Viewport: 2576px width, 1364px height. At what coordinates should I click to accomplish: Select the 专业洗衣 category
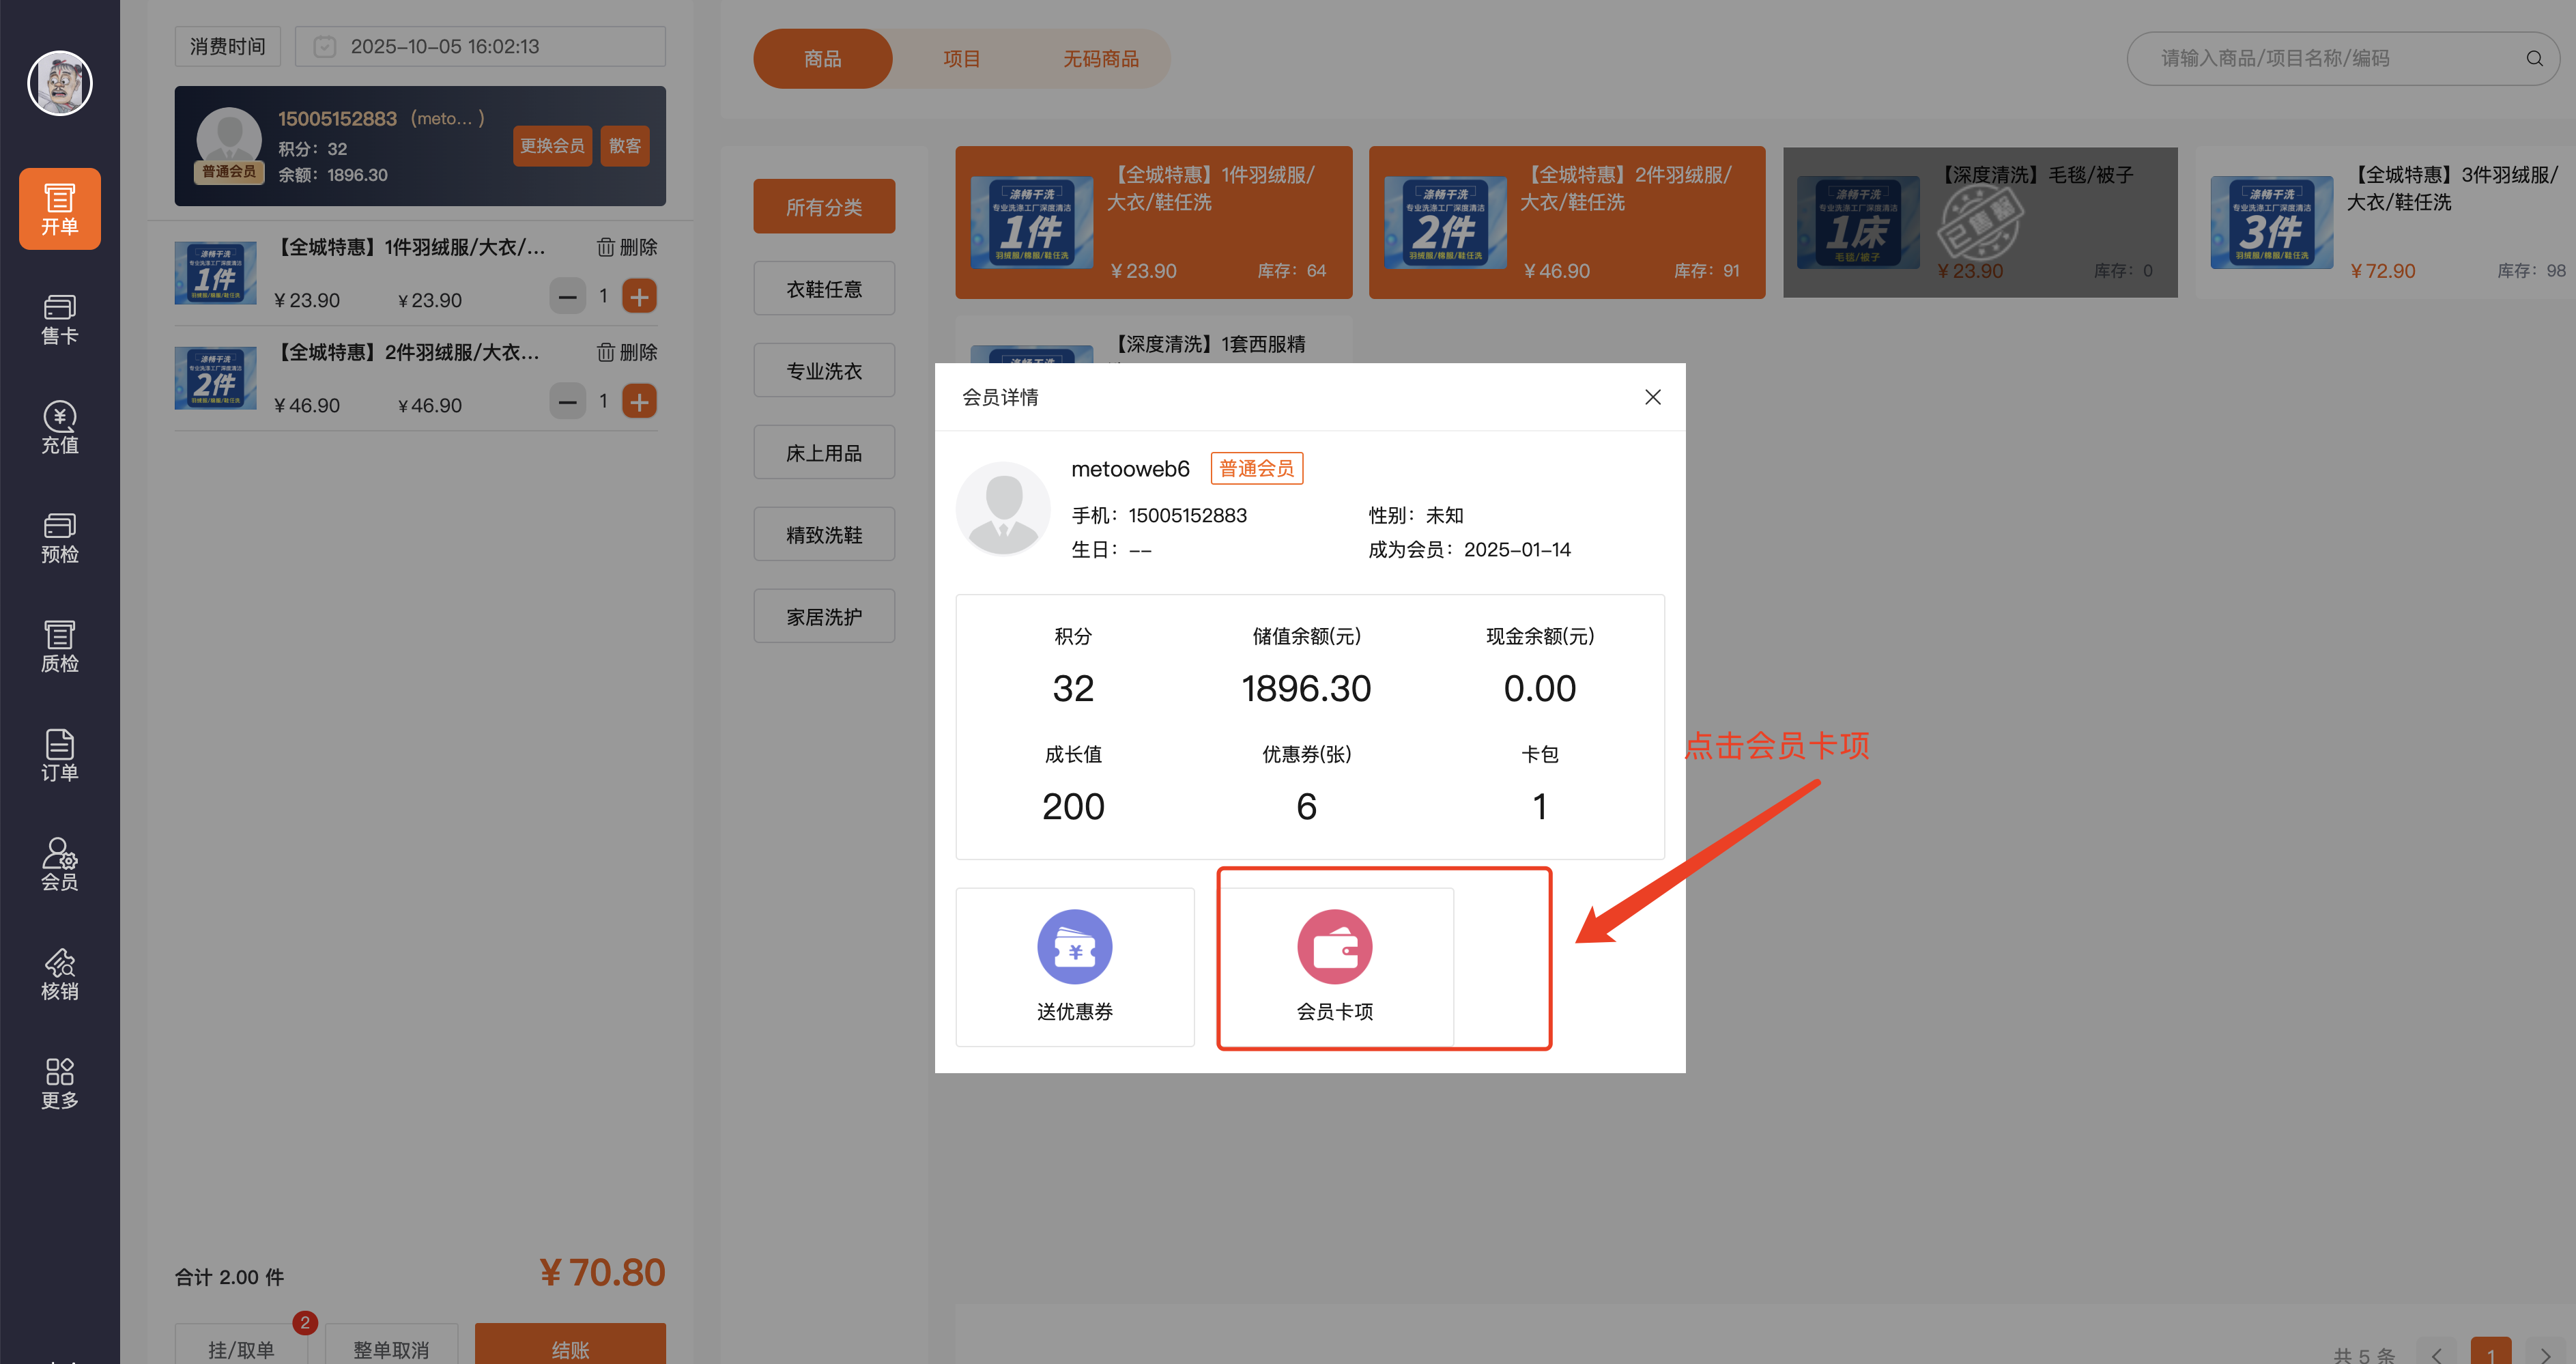[823, 371]
